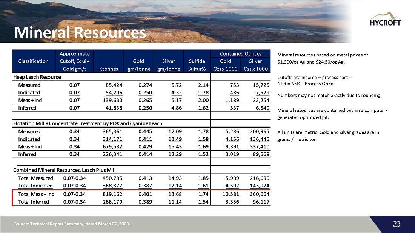
Task: Click the 360,664 silver ounces cell
Action: click(x=257, y=194)
